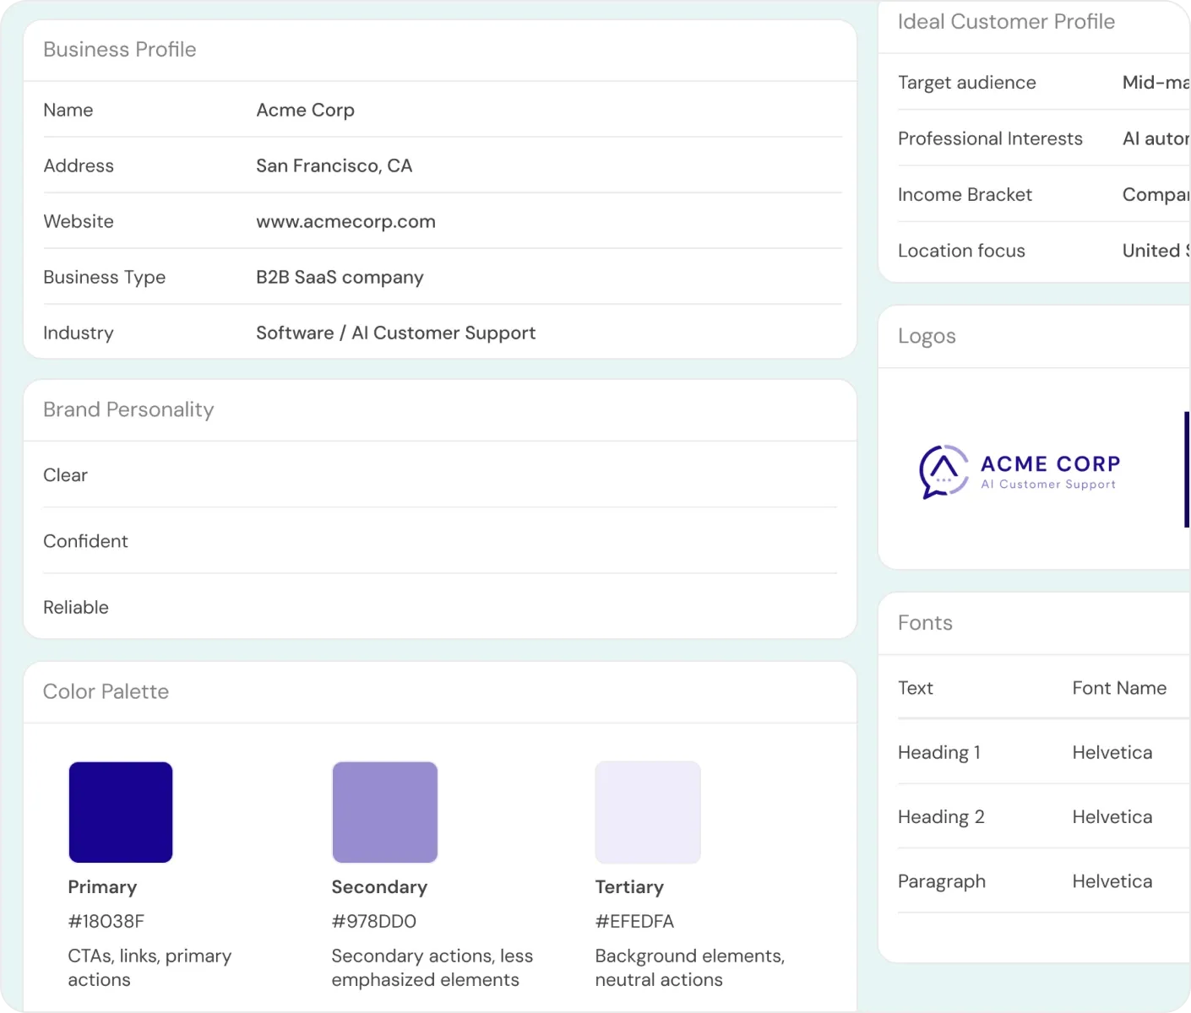Select the Secondary color swatch #978DD0
The height and width of the screenshot is (1013, 1191).
click(385, 812)
